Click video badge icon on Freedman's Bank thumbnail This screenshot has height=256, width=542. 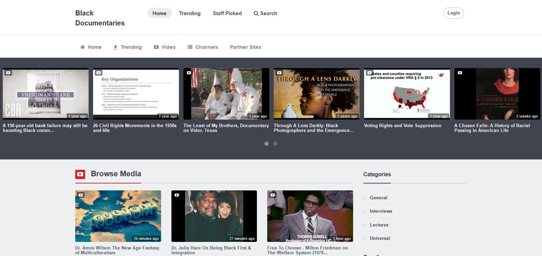8,73
